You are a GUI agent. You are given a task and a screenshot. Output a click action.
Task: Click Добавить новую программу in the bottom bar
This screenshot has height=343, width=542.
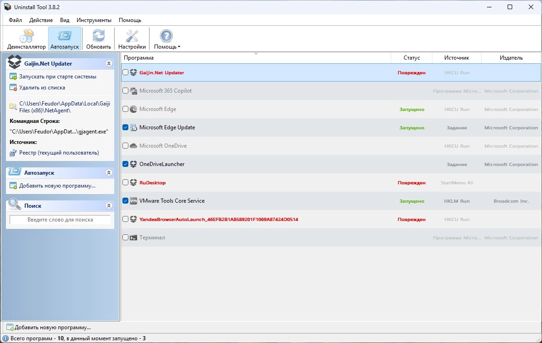coord(53,327)
